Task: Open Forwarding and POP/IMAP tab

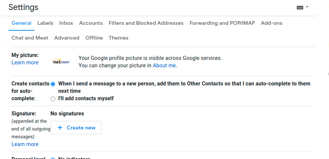Action: pos(222,23)
